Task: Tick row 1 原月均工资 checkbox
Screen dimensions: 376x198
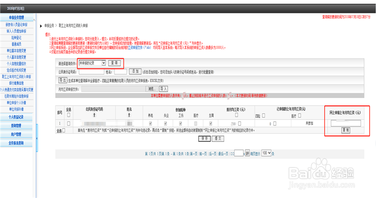Action: [239, 123]
